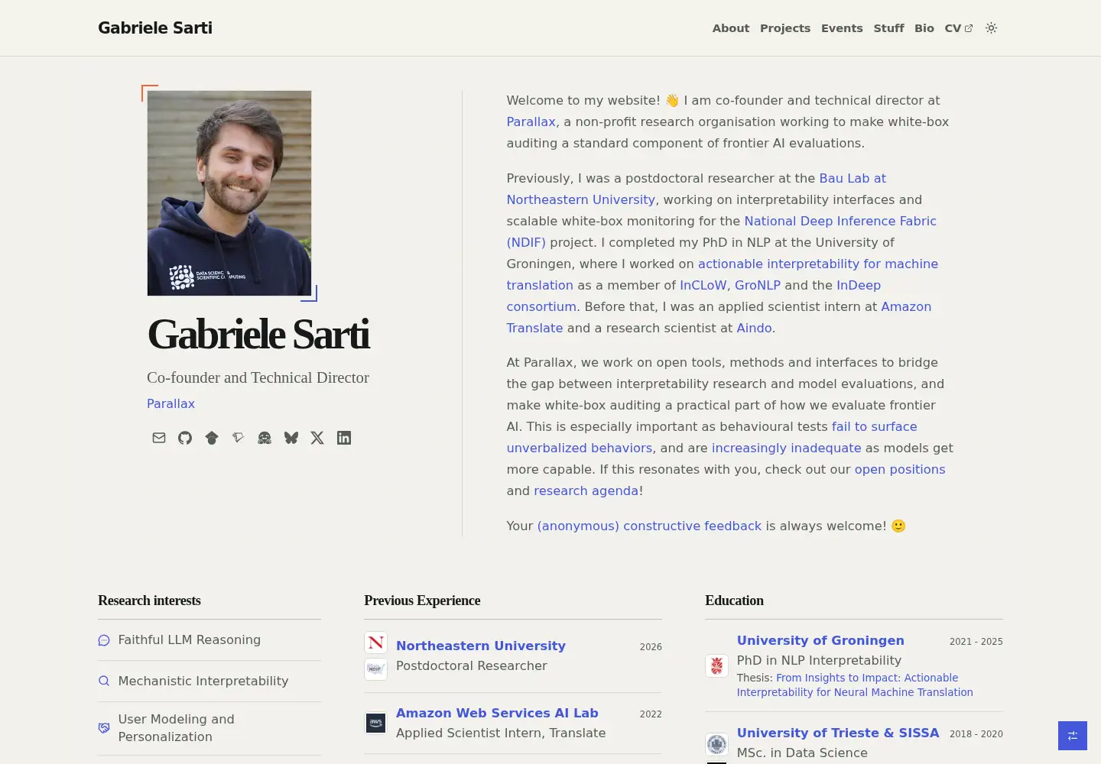Open the Google Scholar graduation cap icon

point(212,438)
